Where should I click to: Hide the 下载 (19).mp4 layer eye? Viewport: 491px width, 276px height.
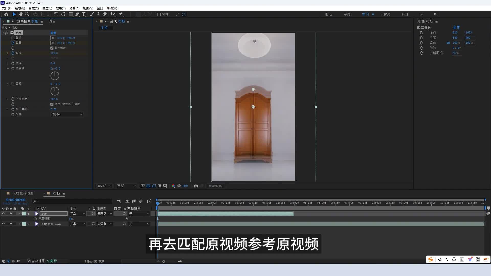3,224
